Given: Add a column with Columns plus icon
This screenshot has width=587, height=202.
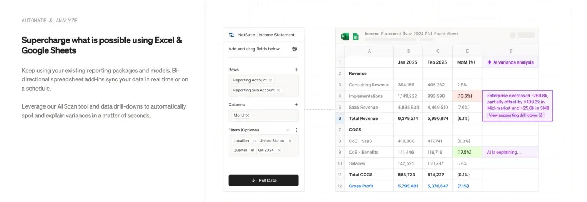Looking at the screenshot, I should (x=296, y=105).
